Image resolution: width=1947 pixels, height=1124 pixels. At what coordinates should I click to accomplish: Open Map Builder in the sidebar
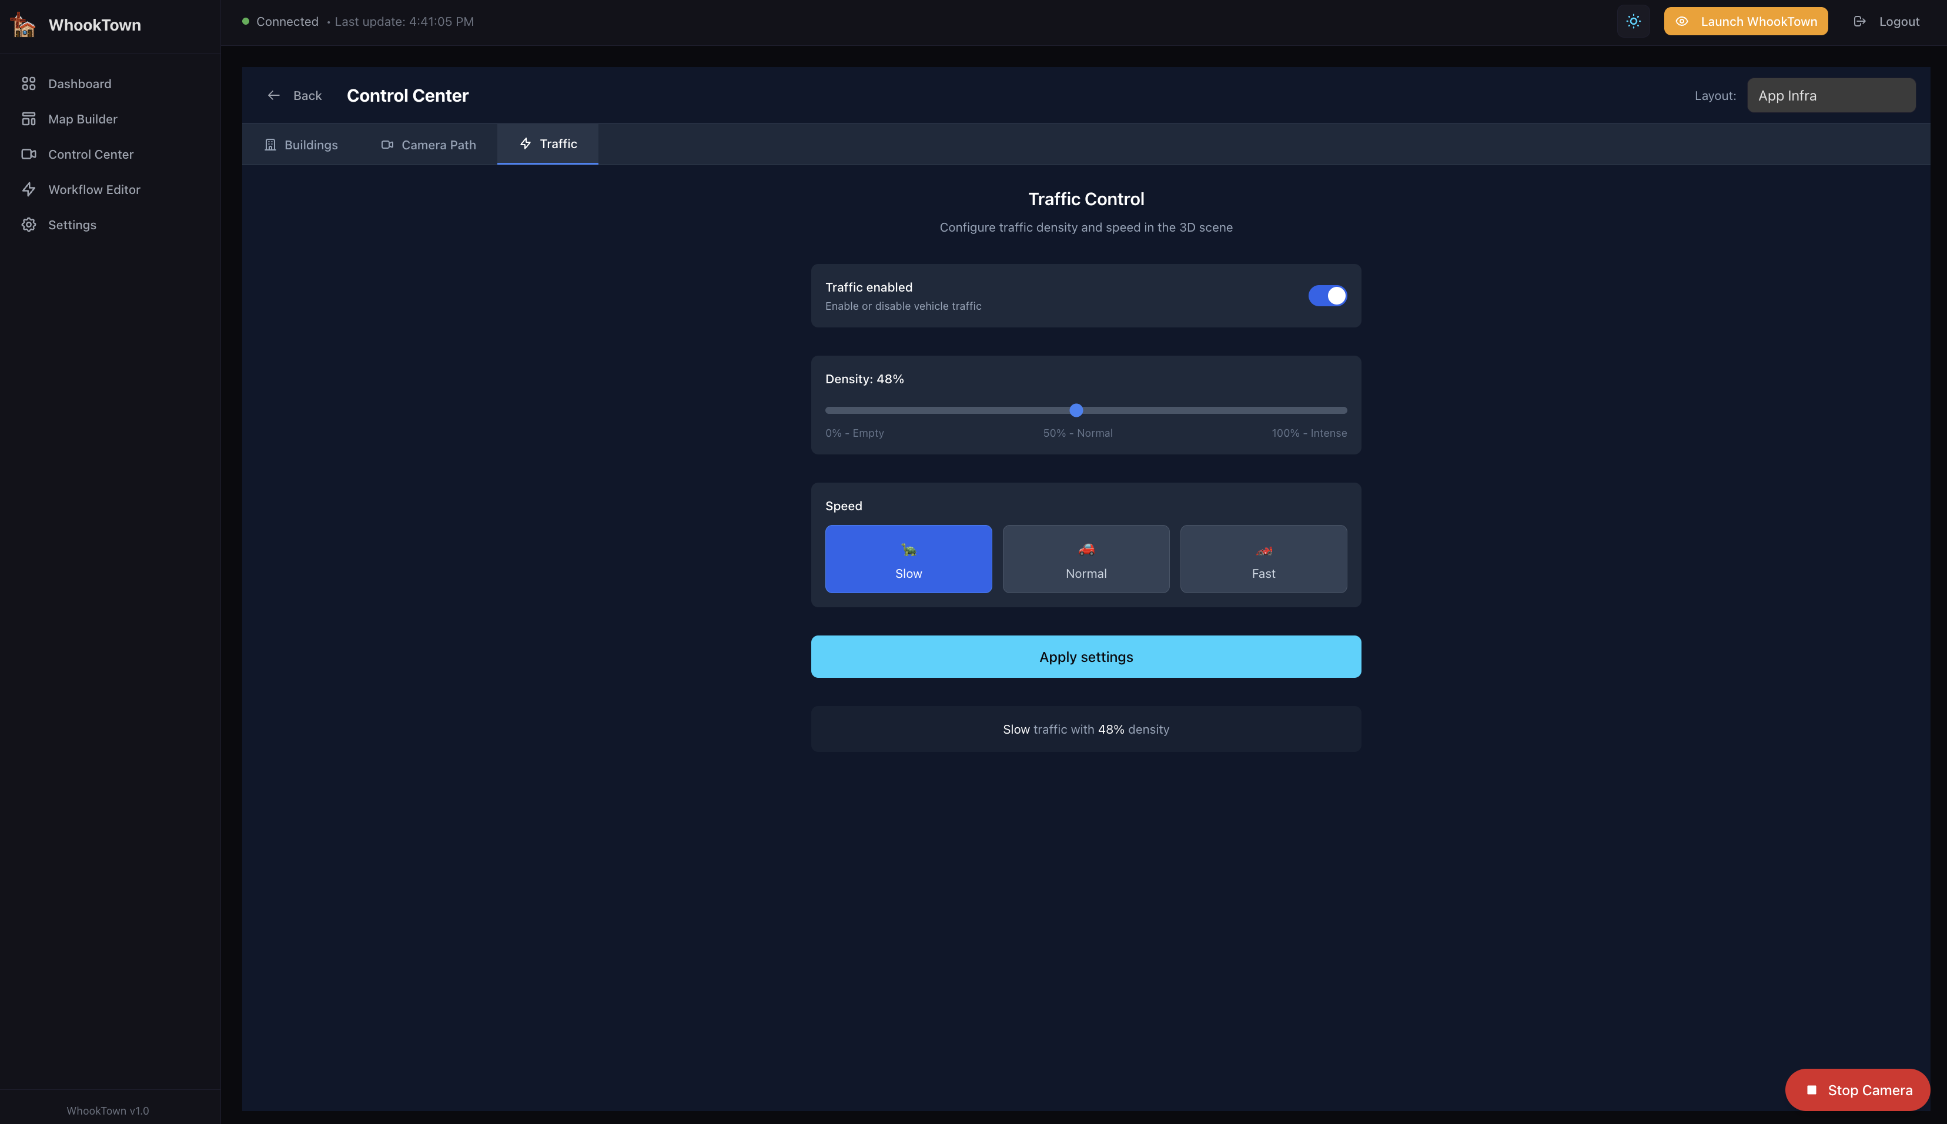82,119
